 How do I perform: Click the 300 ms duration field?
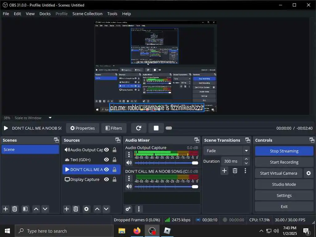(232, 161)
